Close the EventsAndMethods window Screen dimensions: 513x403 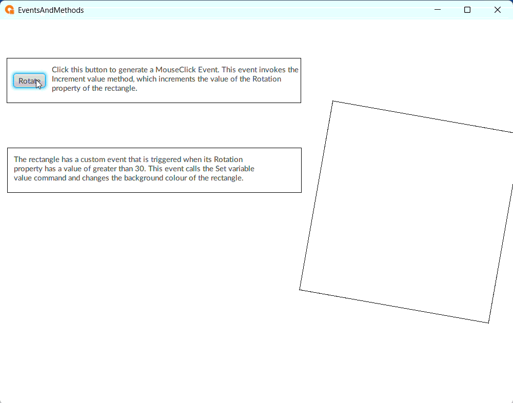[x=497, y=10]
